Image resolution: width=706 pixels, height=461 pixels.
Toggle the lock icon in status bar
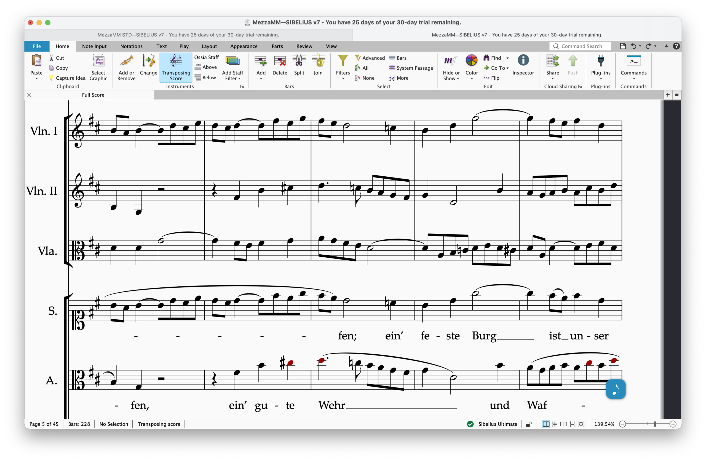pyautogui.click(x=529, y=424)
